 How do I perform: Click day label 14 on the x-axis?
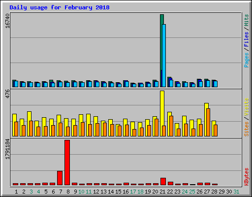(111, 192)
